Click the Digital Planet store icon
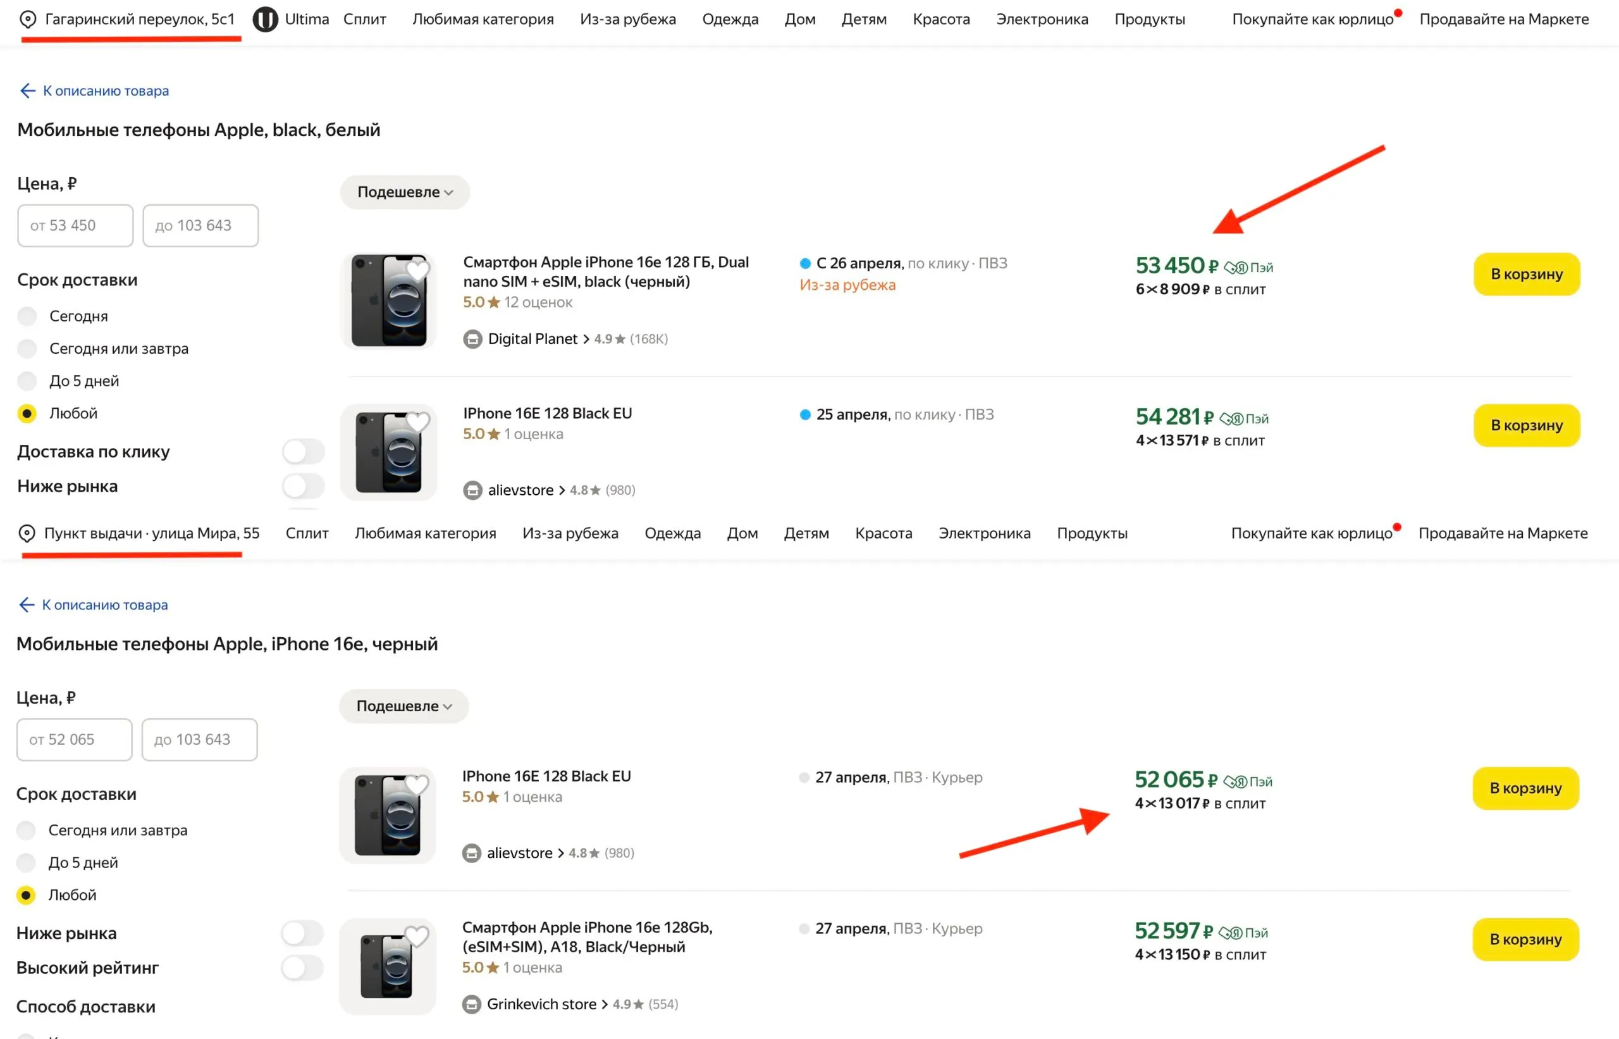This screenshot has height=1039, width=1619. (472, 339)
